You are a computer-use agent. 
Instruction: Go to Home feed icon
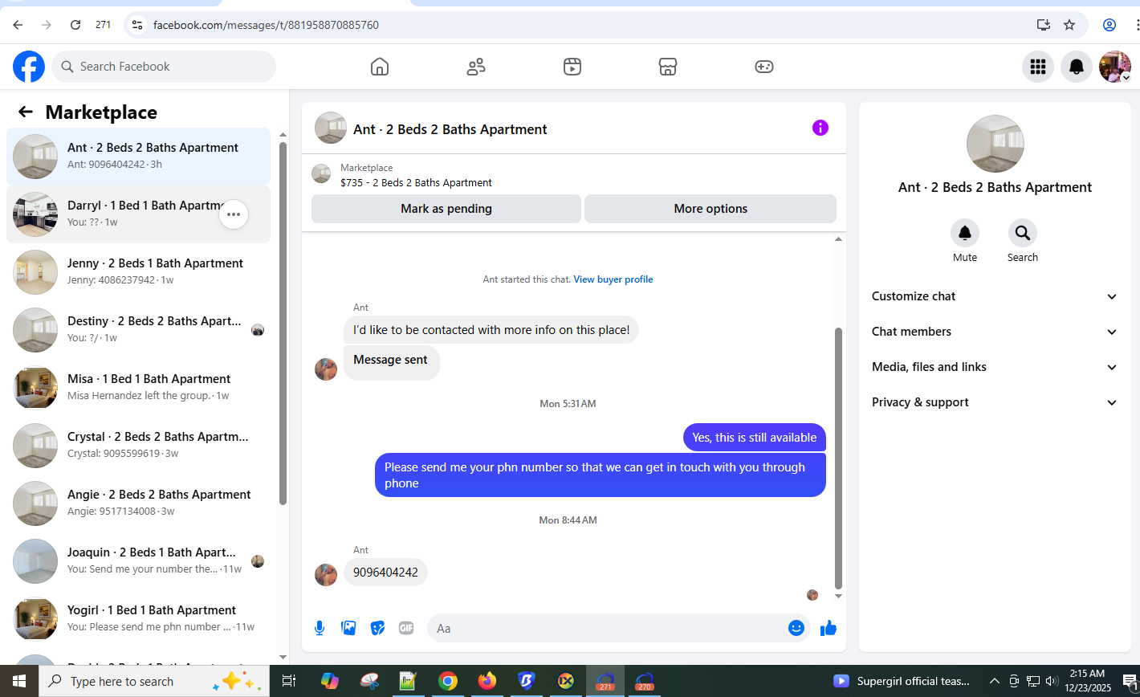pos(380,67)
